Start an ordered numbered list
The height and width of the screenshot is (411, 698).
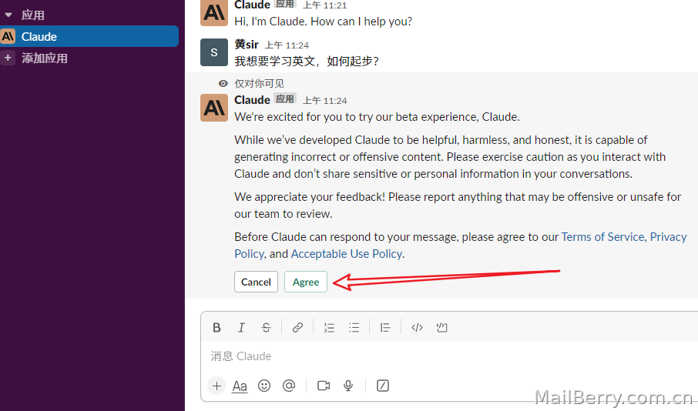pyautogui.click(x=329, y=328)
